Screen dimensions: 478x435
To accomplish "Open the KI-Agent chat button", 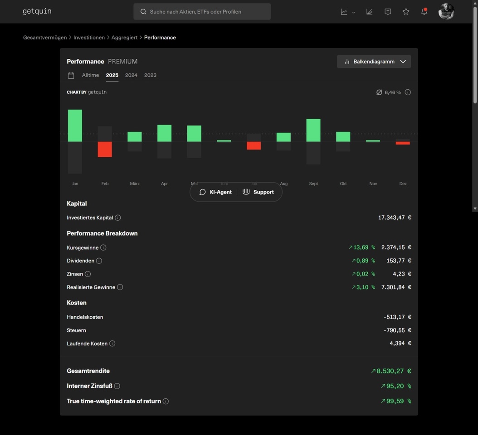I will point(215,192).
